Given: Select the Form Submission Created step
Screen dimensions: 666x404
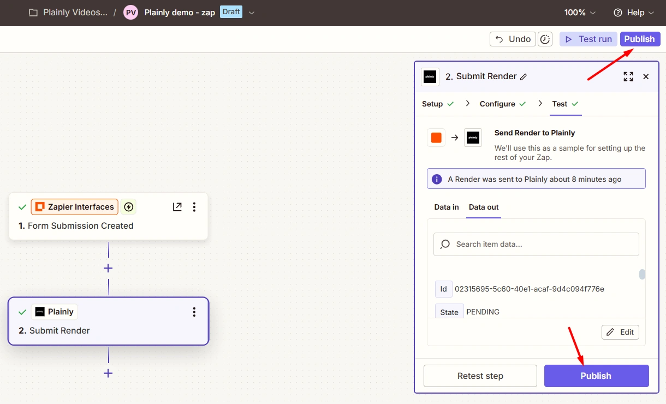Looking at the screenshot, I should [x=108, y=216].
